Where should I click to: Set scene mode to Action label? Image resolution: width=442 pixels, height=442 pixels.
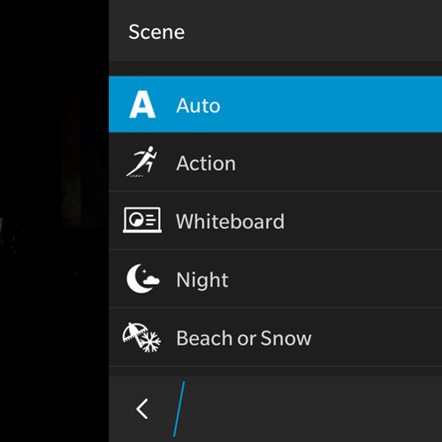click(206, 164)
